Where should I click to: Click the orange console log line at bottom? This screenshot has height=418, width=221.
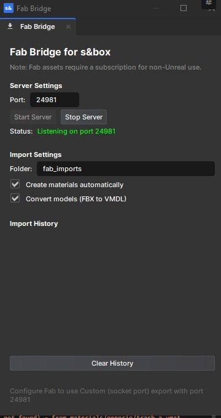coord(91,416)
